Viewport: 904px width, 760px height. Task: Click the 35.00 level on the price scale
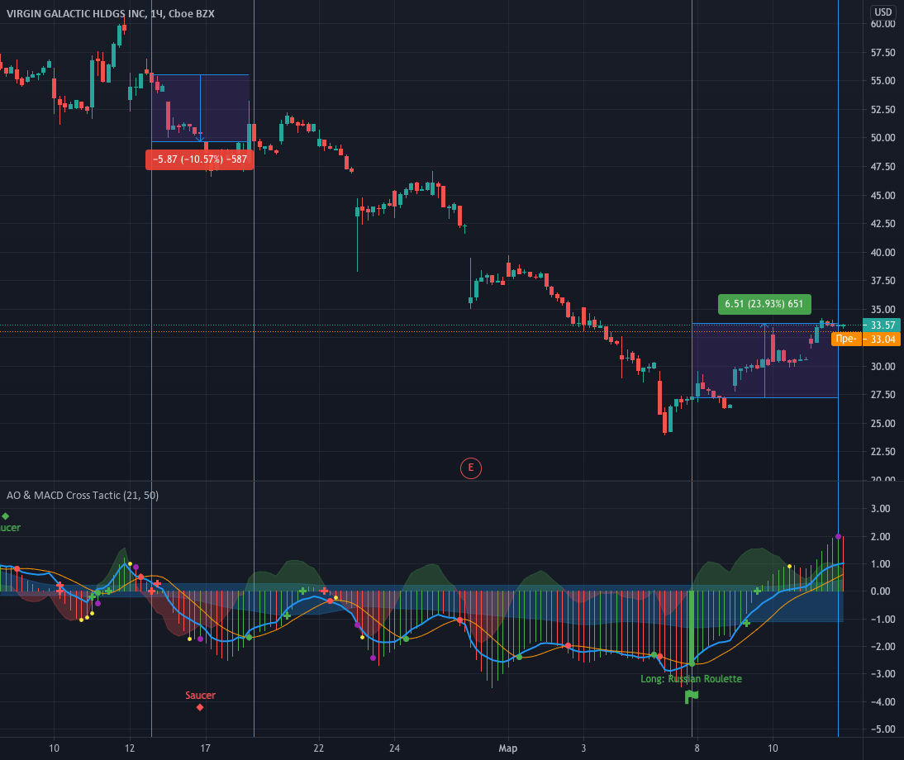click(x=882, y=309)
